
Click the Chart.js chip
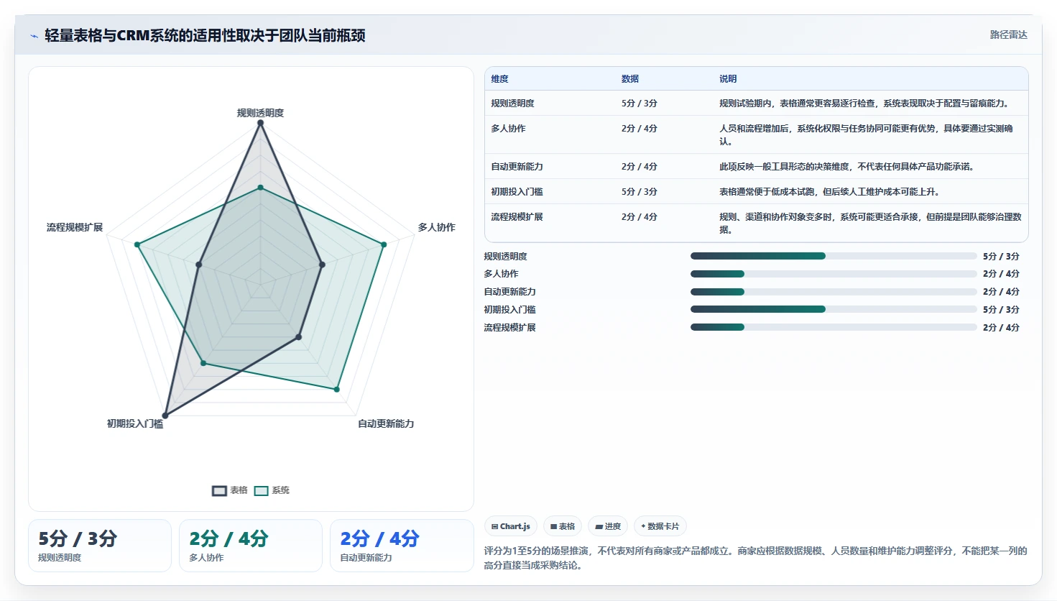[x=511, y=526]
